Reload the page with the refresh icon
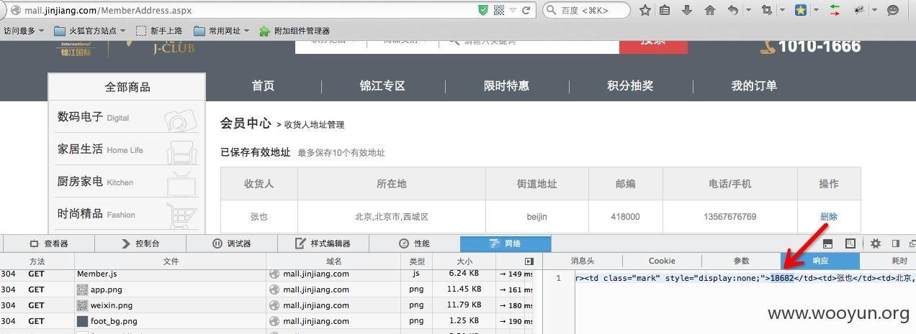The width and height of the screenshot is (916, 334). tap(526, 10)
